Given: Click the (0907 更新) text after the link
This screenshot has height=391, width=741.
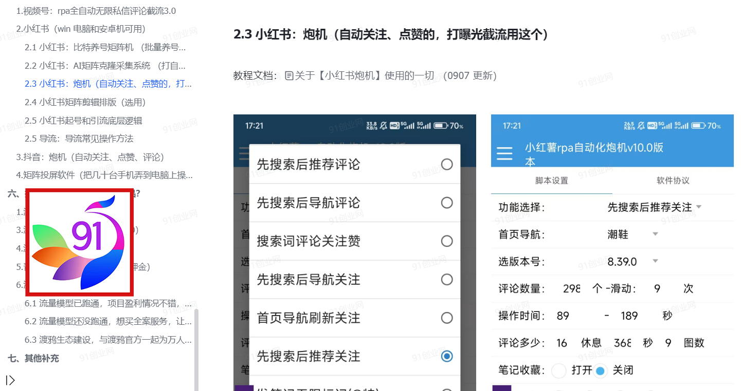Looking at the screenshot, I should 470,76.
